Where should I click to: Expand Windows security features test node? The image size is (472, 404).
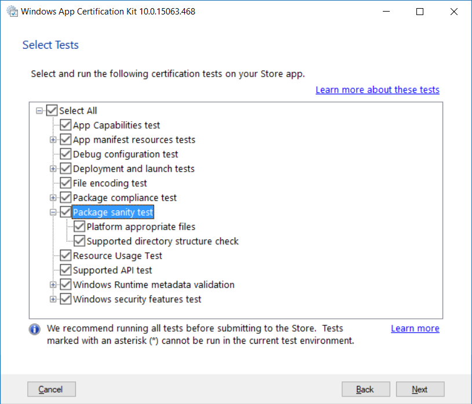point(53,299)
